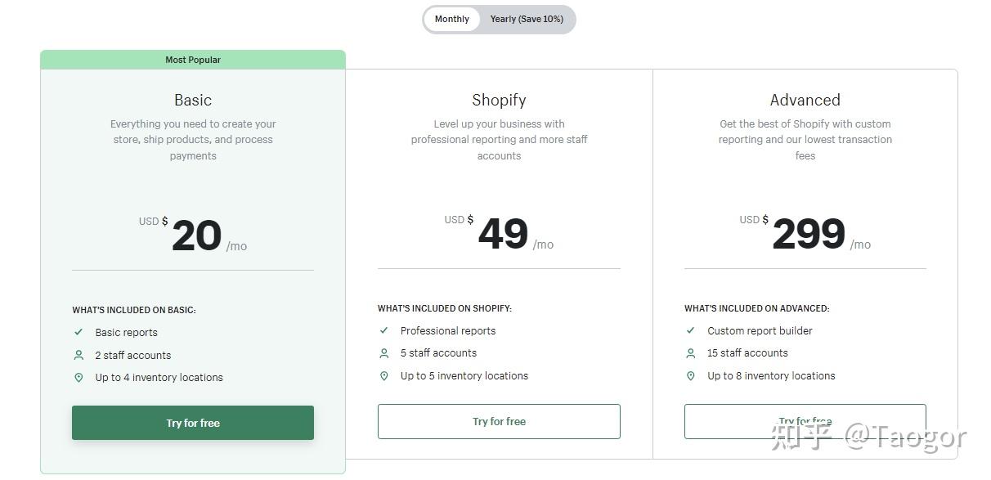
Task: Click checkmark icon beside Professional reports
Action: point(383,330)
